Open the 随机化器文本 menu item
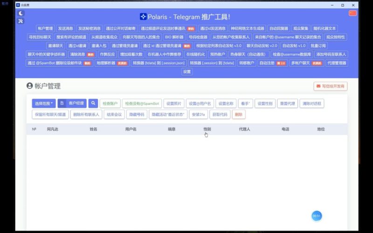The height and width of the screenshot is (233, 373). [x=325, y=28]
